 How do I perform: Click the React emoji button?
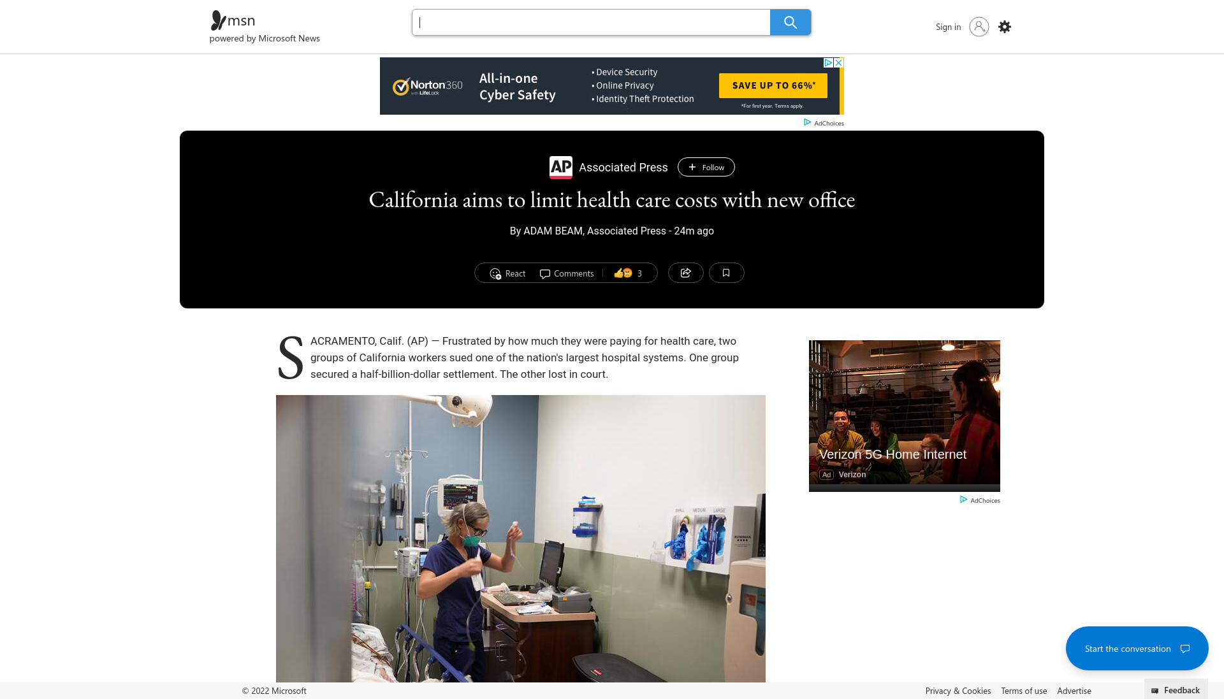(507, 273)
